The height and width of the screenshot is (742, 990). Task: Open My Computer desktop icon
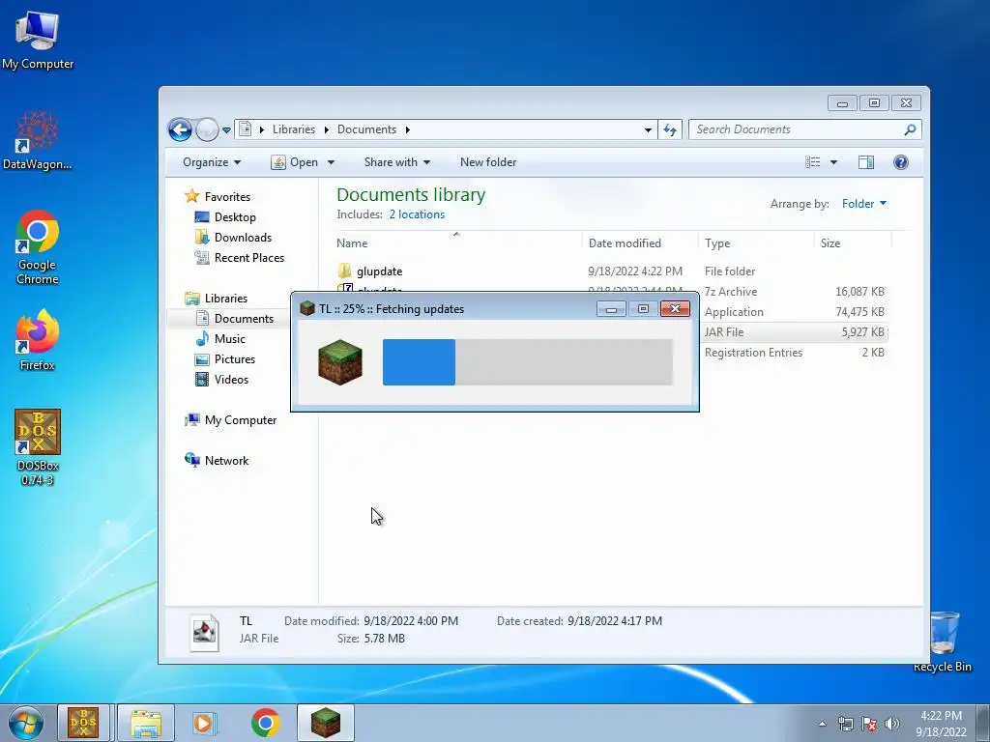coord(38,39)
